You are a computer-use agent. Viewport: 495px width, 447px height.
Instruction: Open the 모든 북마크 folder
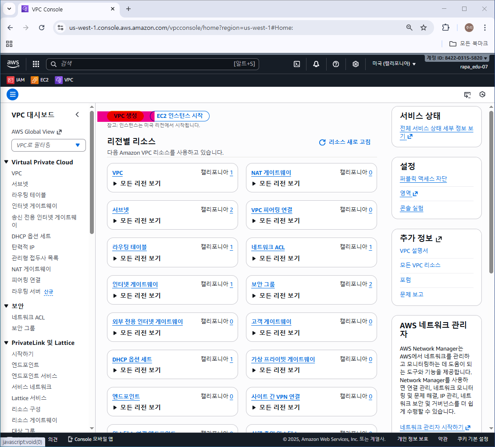[x=469, y=43]
